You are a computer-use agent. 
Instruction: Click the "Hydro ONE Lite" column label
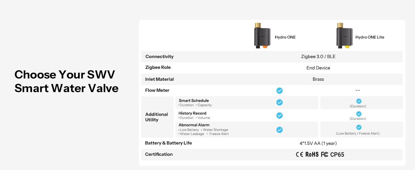tap(370, 37)
